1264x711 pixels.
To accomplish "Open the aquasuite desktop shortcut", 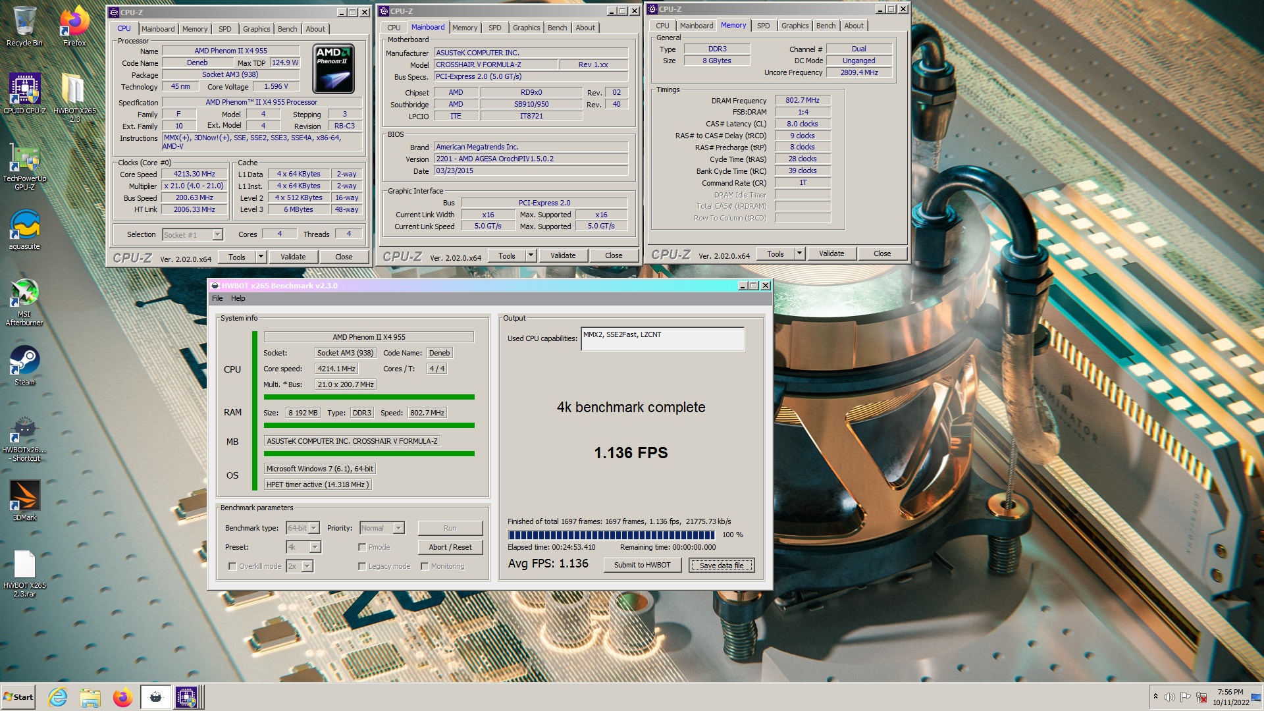I will (24, 230).
